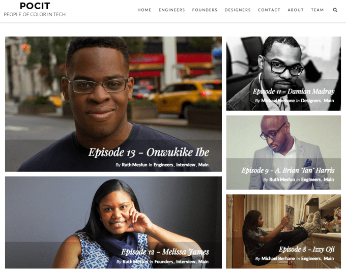Open DESIGNERS in the navigation bar
The width and height of the screenshot is (346, 273).
tap(238, 10)
